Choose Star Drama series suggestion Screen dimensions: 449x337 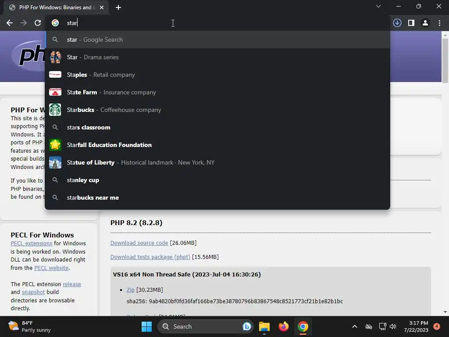point(217,57)
